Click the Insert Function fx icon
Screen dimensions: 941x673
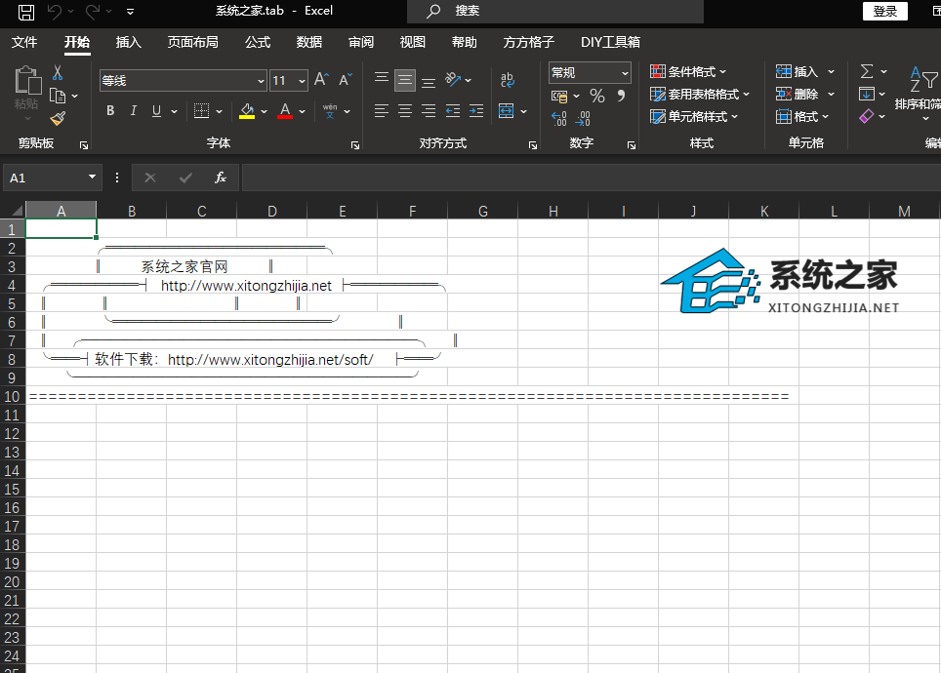(x=221, y=178)
